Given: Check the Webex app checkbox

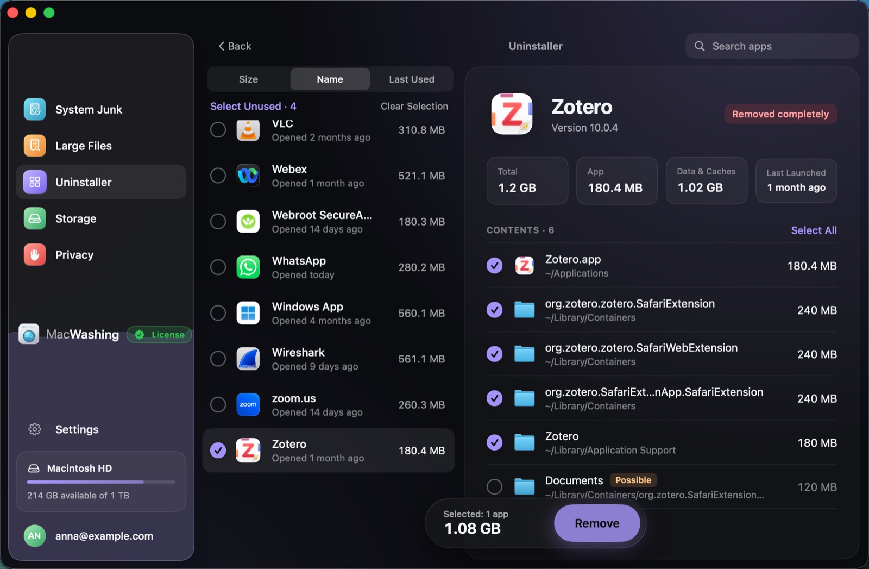Looking at the screenshot, I should tap(218, 176).
